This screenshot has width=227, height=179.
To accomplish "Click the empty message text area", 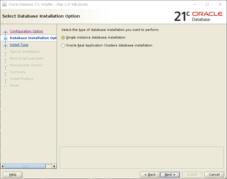I will pyautogui.click(x=142, y=157).
